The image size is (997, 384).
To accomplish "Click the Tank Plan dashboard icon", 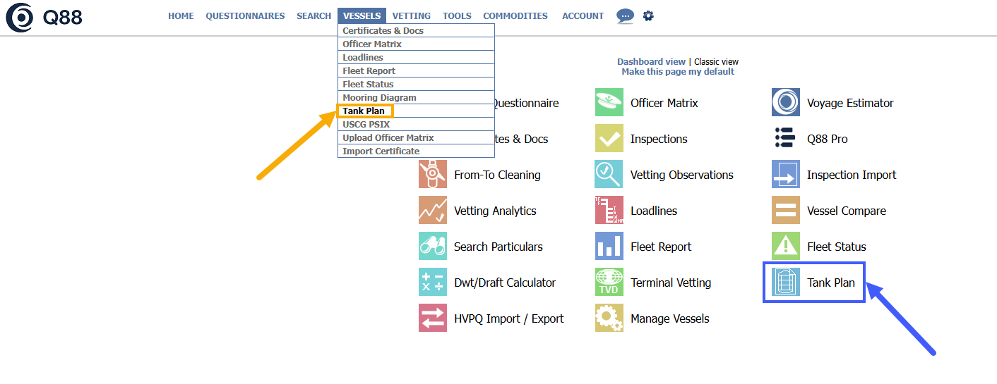I will 786,283.
